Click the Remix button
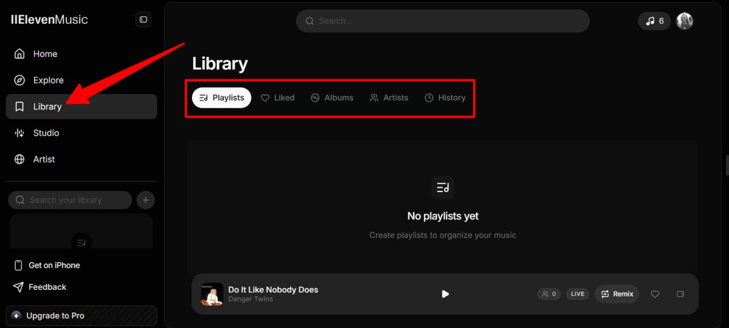The image size is (729, 328). point(617,294)
